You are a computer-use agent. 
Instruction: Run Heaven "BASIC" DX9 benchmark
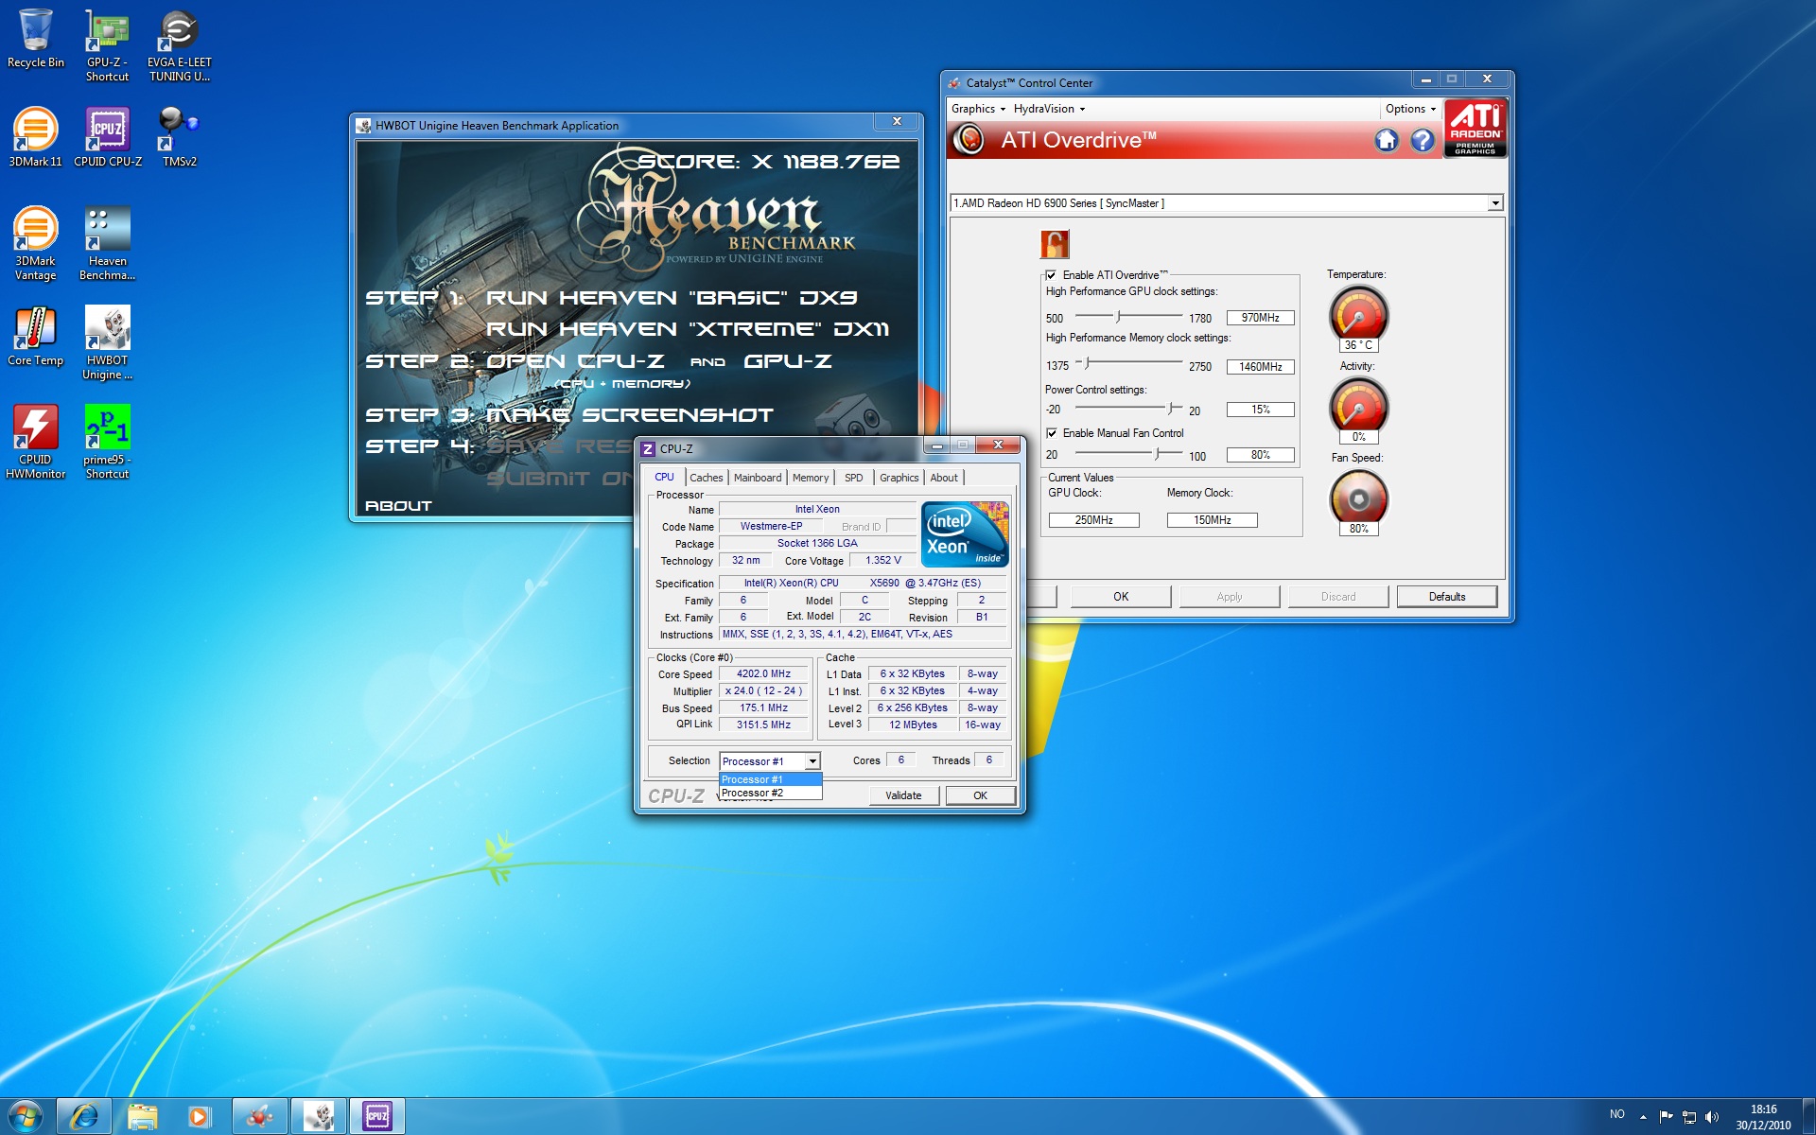pos(672,298)
